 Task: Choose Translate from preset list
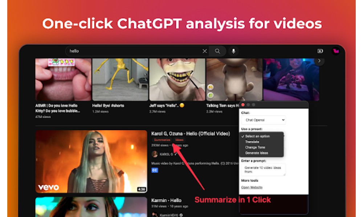(x=252, y=142)
